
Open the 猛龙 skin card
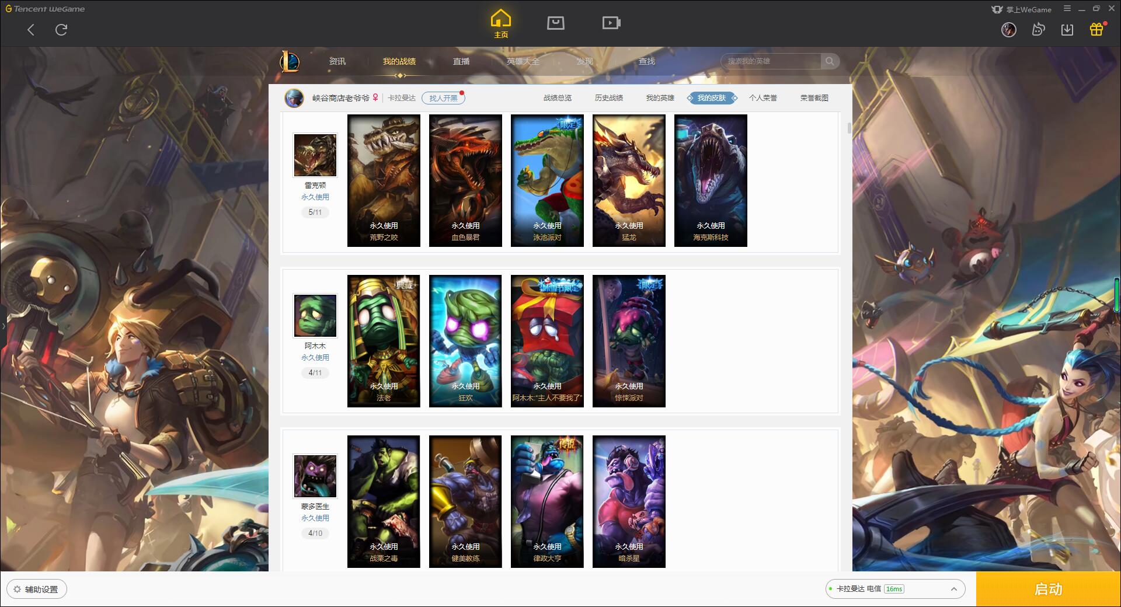pyautogui.click(x=629, y=180)
